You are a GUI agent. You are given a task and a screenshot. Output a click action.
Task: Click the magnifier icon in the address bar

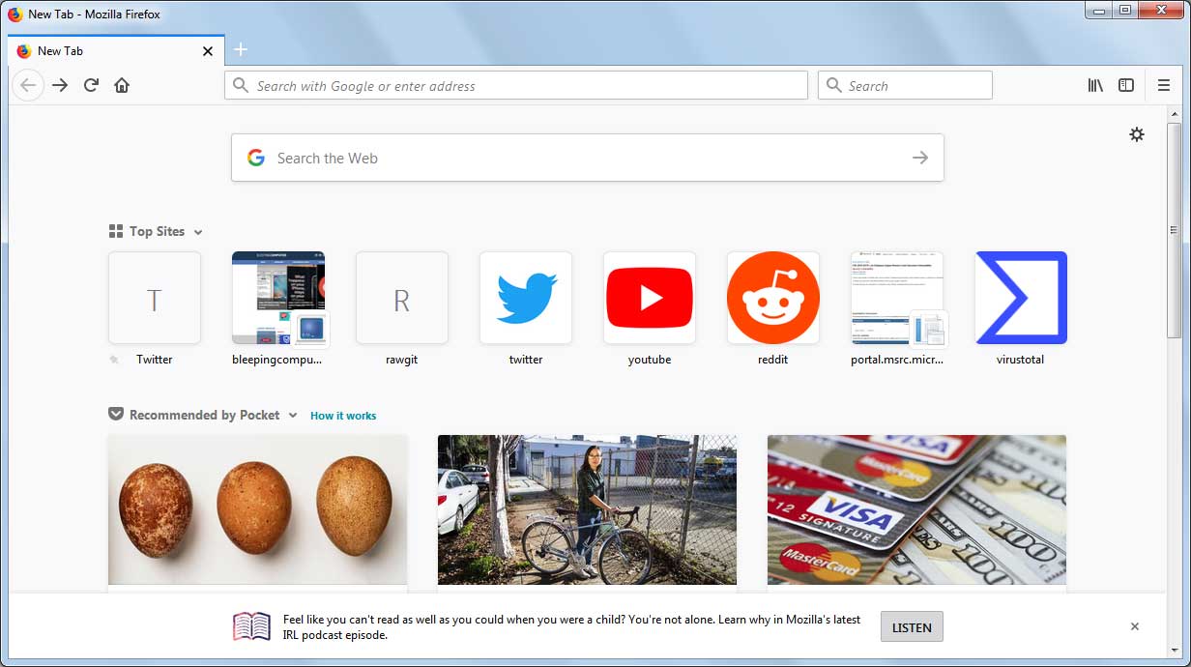coord(241,85)
